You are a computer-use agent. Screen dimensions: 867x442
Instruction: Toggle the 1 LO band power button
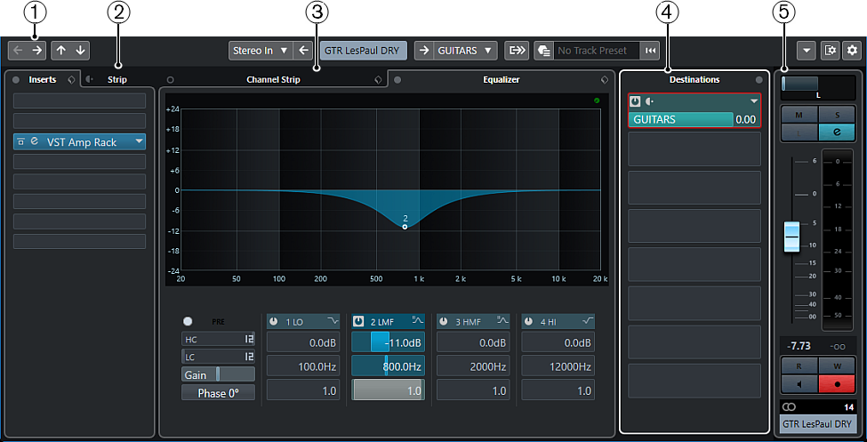pos(274,321)
